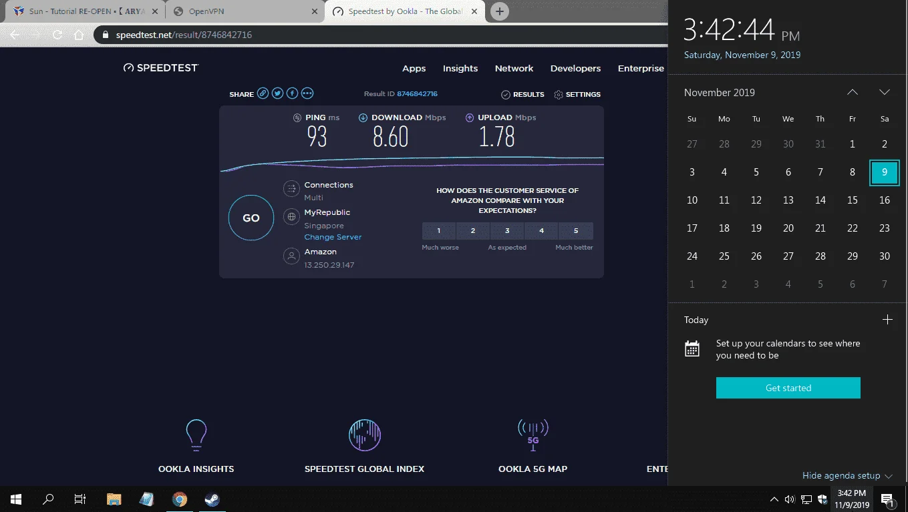
Task: Open the Windows Start menu
Action: (x=16, y=499)
